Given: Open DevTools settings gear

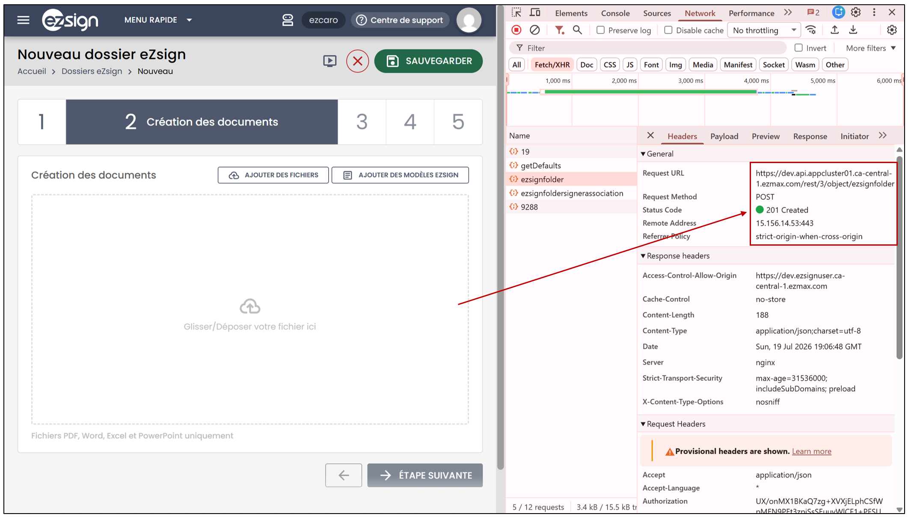Looking at the screenshot, I should (855, 13).
